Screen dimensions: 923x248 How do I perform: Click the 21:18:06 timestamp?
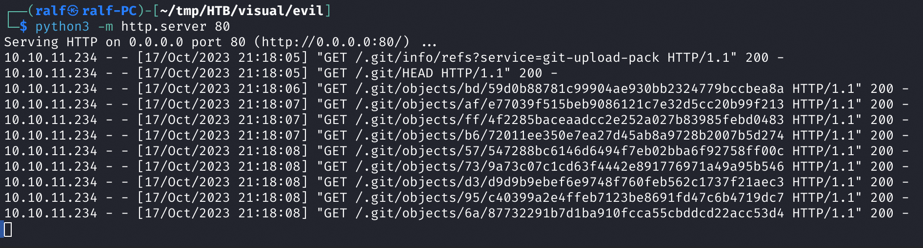pos(269,89)
